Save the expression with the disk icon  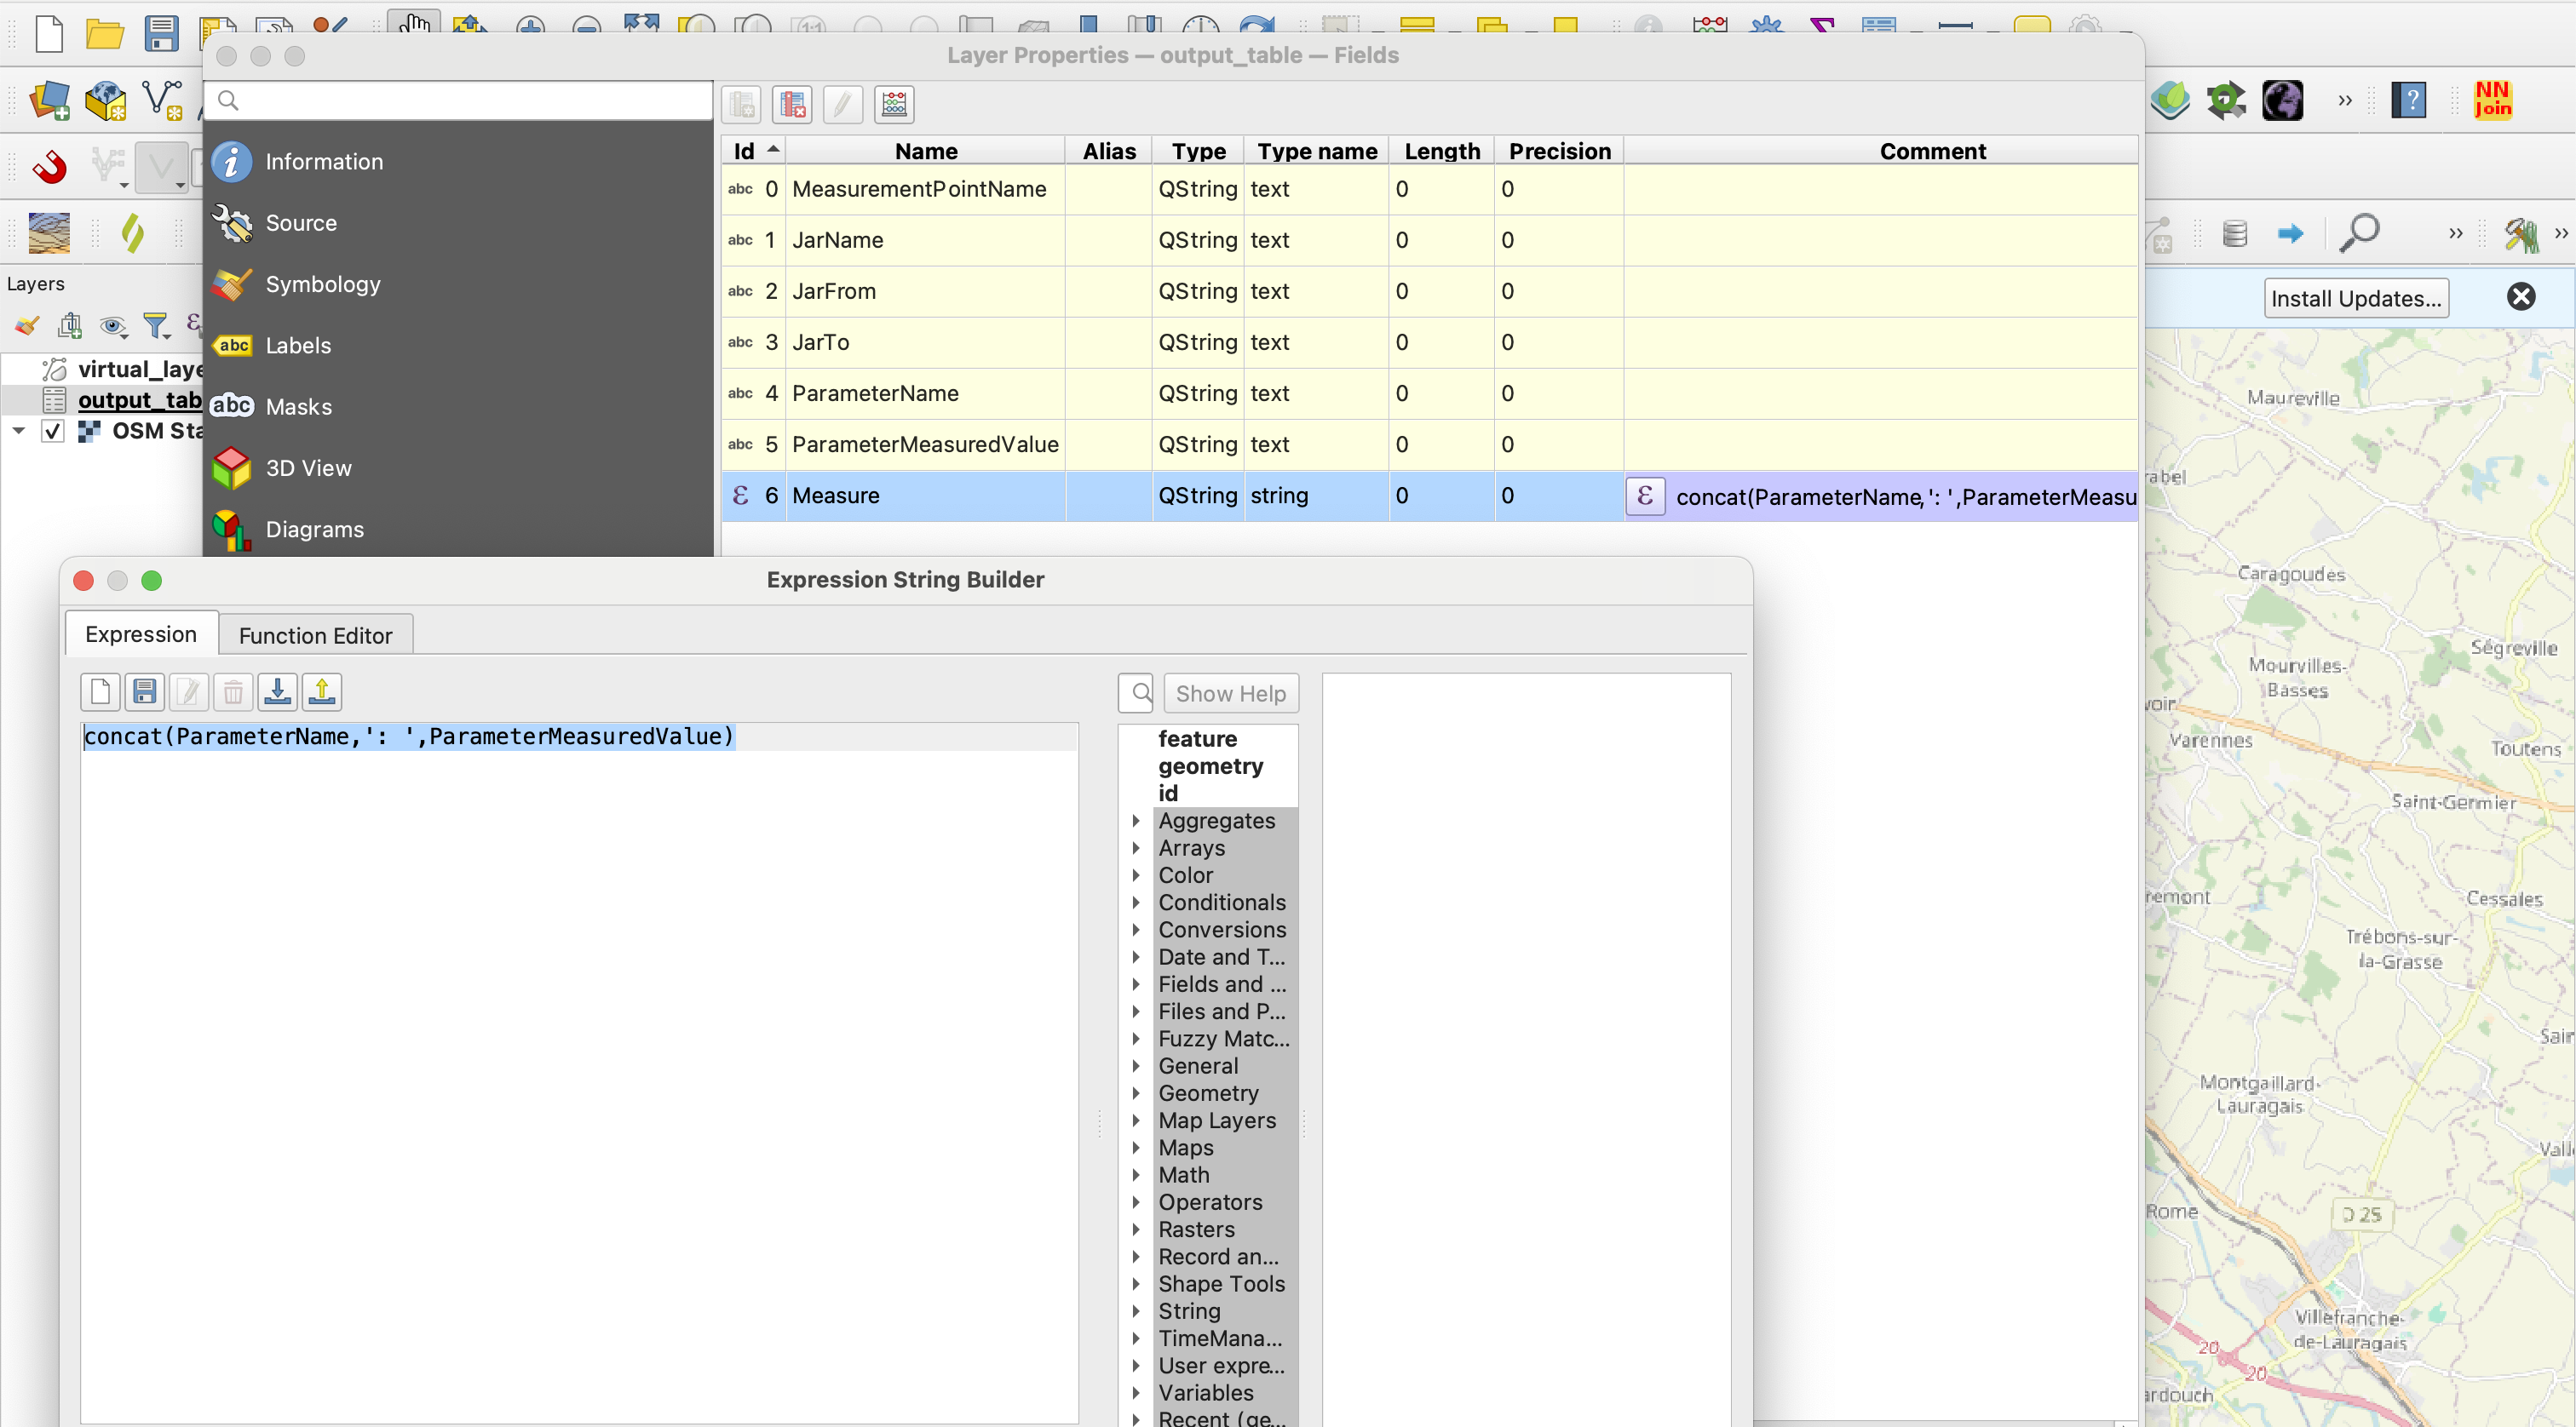(144, 691)
